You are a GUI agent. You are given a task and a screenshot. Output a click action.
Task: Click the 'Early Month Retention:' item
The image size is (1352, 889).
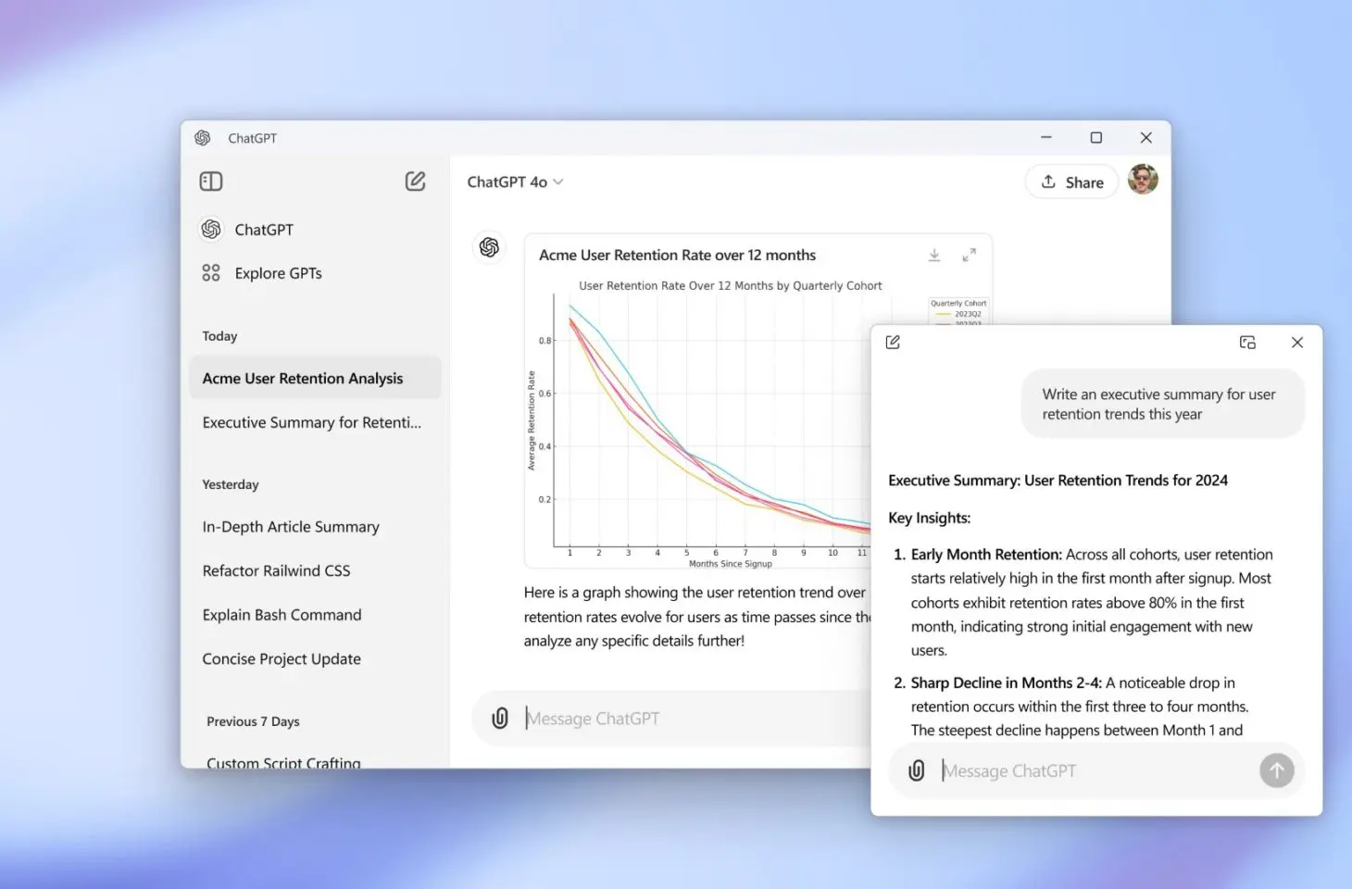point(986,555)
